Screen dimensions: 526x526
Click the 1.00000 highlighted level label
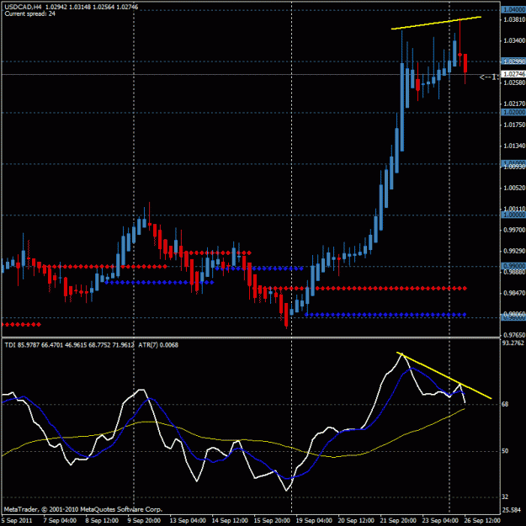click(x=514, y=215)
